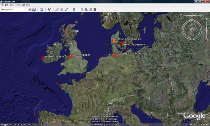Open View in Google Maps icon
The height and width of the screenshot is (126, 210).
pyautogui.click(x=91, y=9)
